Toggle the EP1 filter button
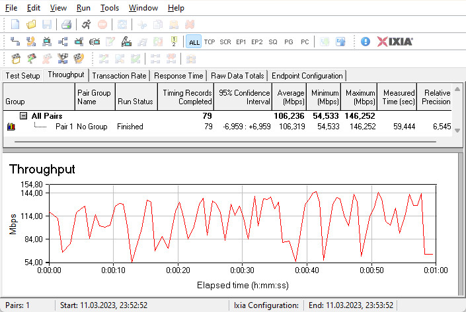The image size is (466, 312). [241, 42]
